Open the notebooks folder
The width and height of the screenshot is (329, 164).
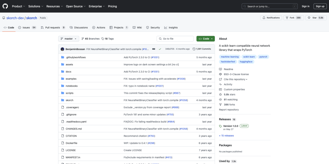point(72,86)
